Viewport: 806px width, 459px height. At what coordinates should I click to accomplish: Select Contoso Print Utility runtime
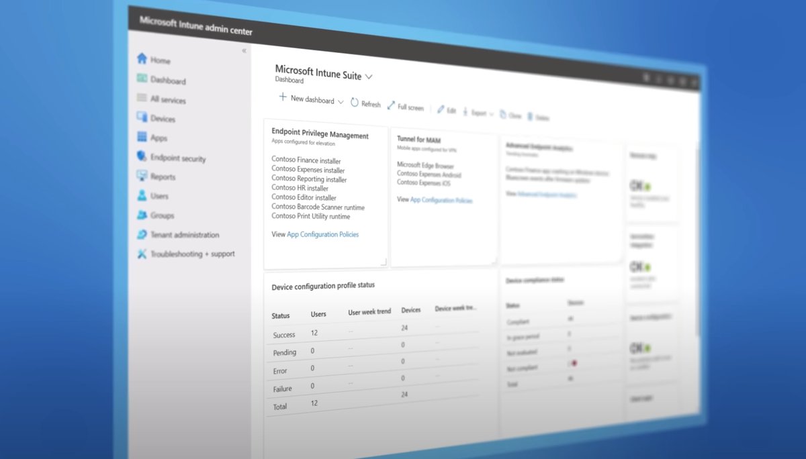click(x=311, y=216)
